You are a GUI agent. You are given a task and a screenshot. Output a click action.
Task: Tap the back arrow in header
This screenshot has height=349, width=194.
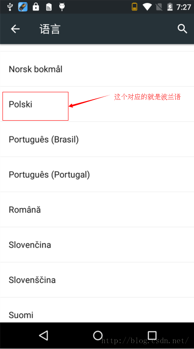point(15,29)
